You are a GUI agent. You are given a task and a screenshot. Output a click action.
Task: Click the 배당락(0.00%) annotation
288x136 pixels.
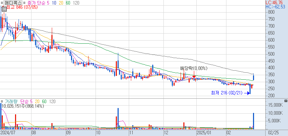(x=194, y=69)
